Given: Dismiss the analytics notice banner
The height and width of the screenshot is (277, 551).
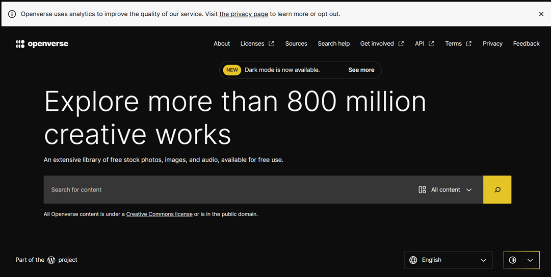Looking at the screenshot, I should 541,14.
